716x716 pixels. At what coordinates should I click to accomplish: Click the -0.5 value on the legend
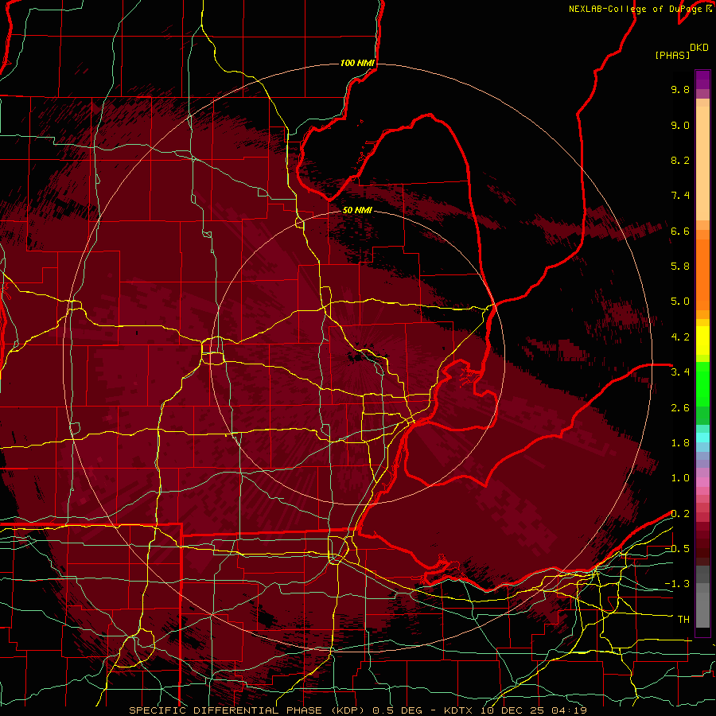[x=677, y=549]
